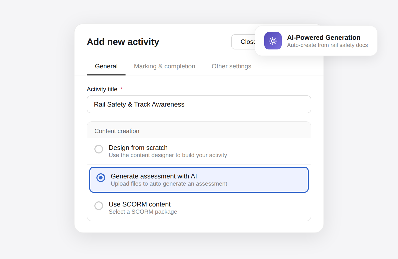The image size is (398, 259).
Task: Open the Marking & completion tab
Action: [165, 66]
